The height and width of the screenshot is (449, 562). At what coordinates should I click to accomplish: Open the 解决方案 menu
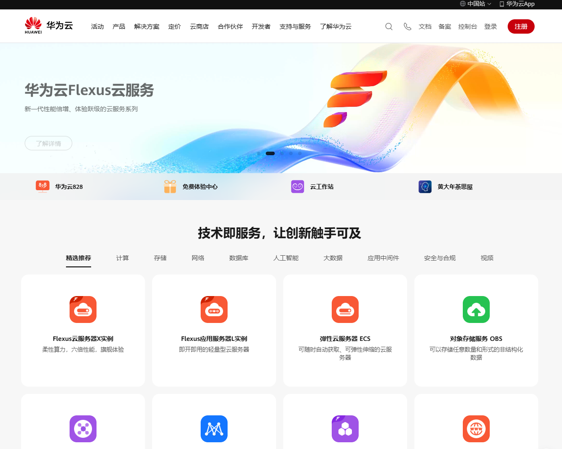[147, 26]
